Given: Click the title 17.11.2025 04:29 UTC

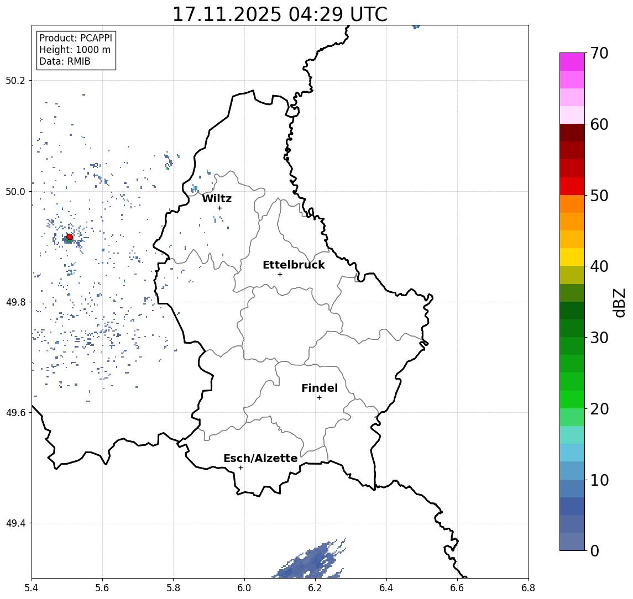Looking at the screenshot, I should pos(280,14).
